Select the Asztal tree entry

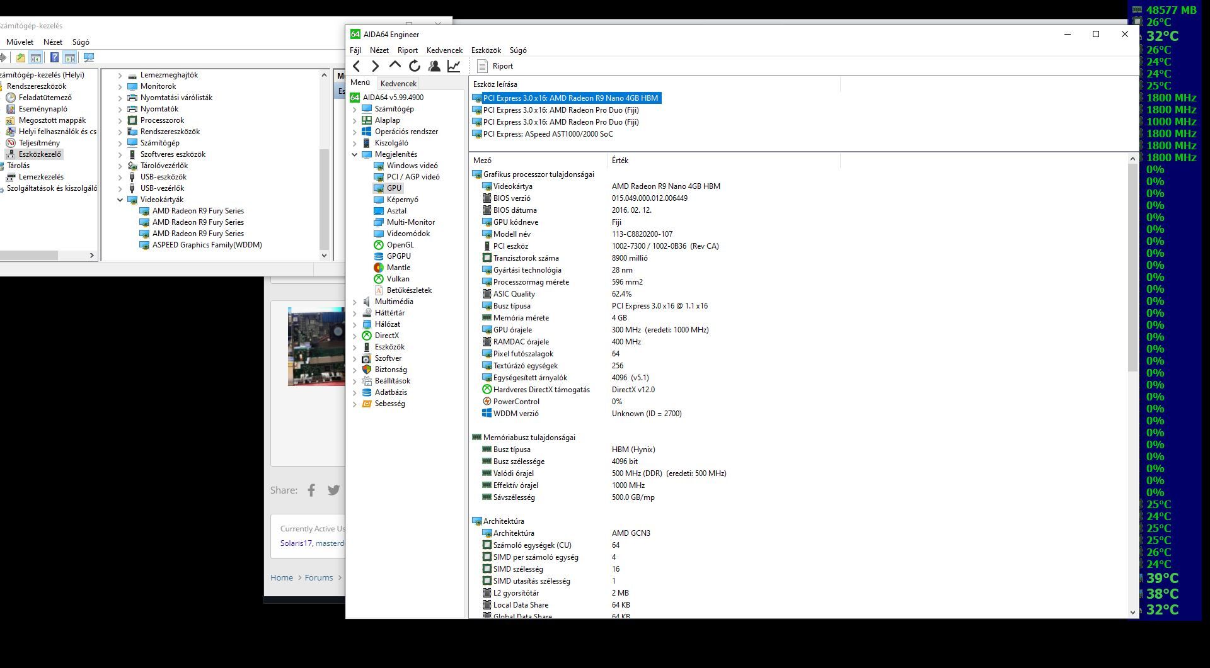pos(396,211)
